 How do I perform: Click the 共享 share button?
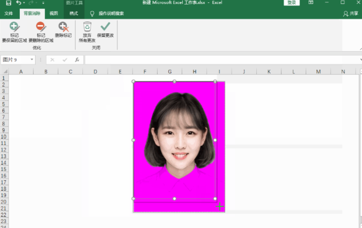tap(350, 13)
